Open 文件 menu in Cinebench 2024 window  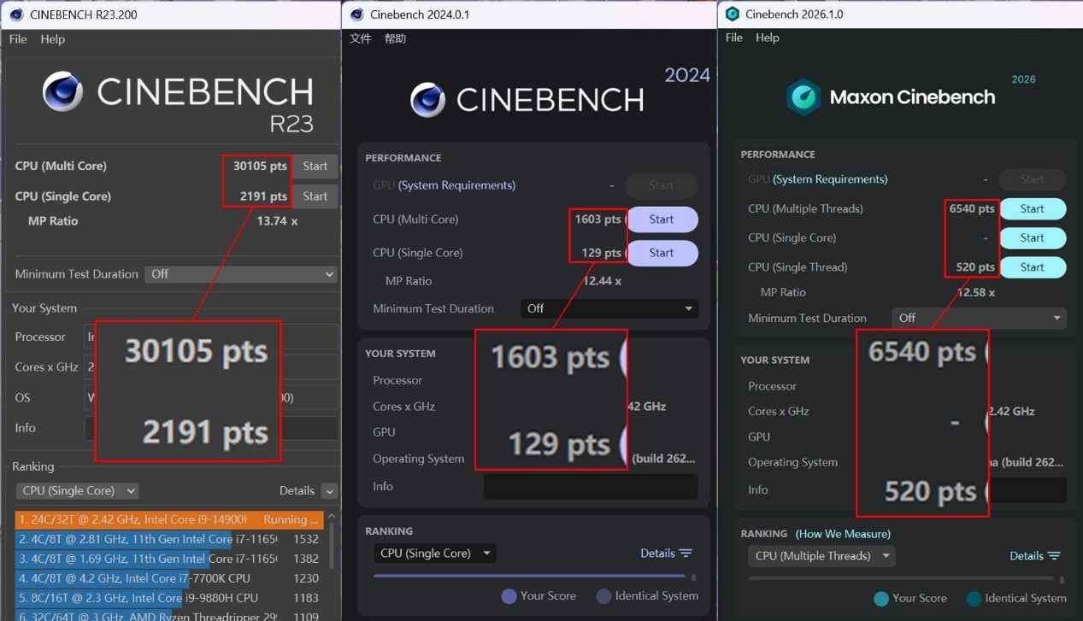coord(361,38)
